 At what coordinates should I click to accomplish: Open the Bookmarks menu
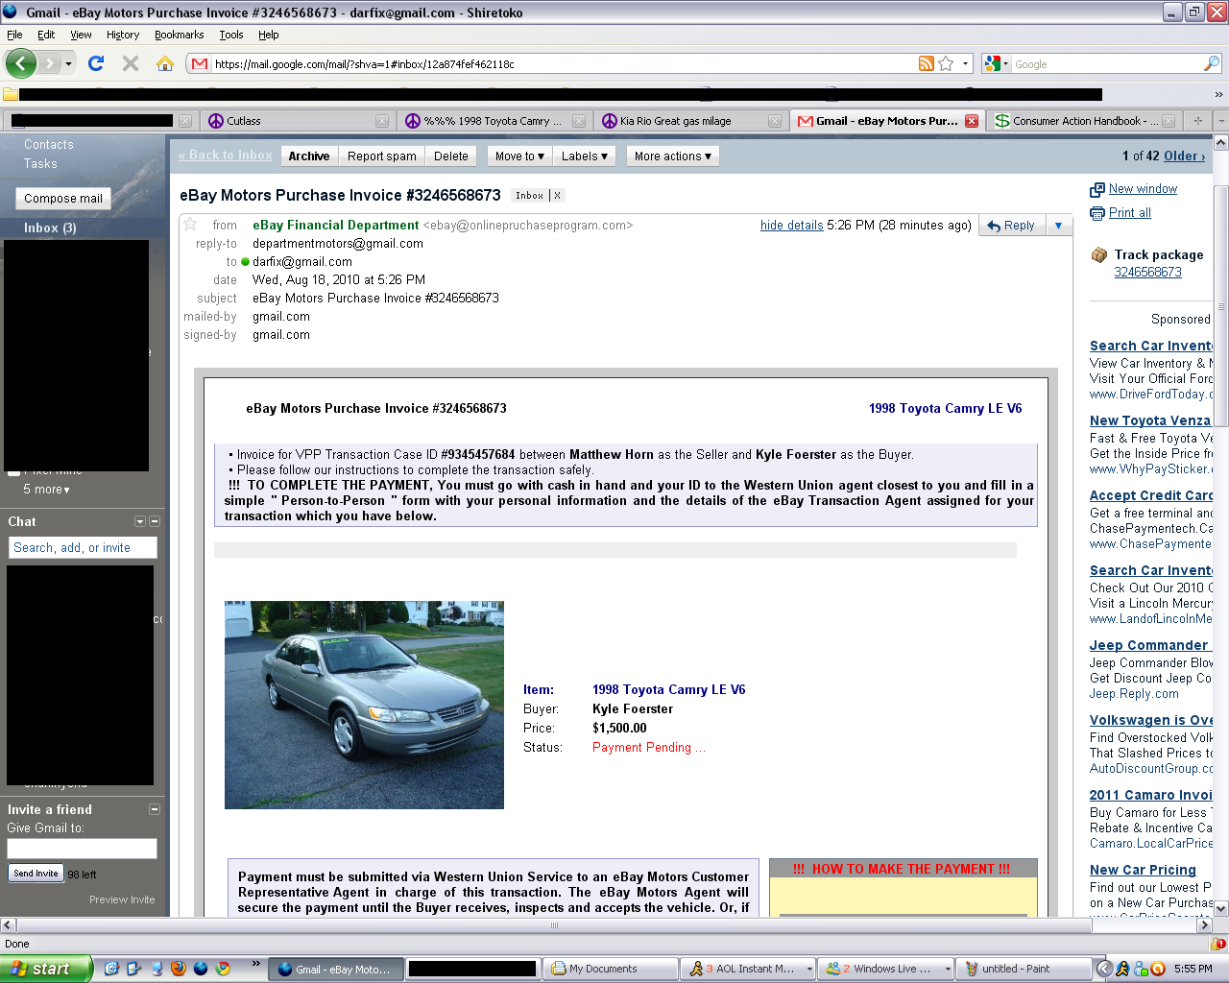[x=179, y=35]
